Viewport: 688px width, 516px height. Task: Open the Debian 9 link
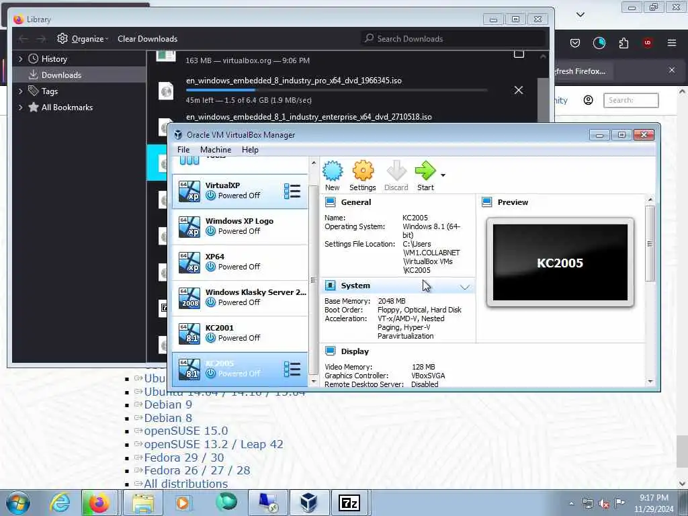(168, 404)
